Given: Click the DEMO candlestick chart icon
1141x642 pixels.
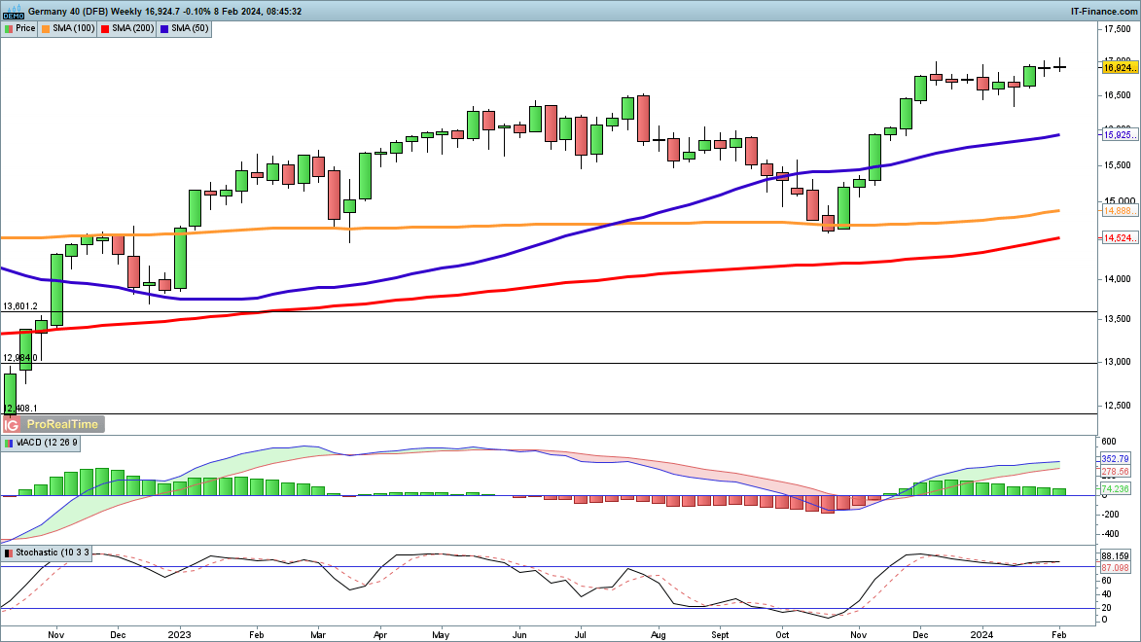Looking at the screenshot, I should click(x=13, y=11).
